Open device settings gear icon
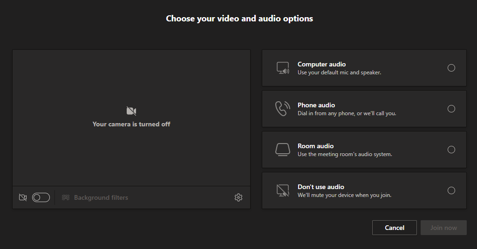477x249 pixels. pos(238,197)
